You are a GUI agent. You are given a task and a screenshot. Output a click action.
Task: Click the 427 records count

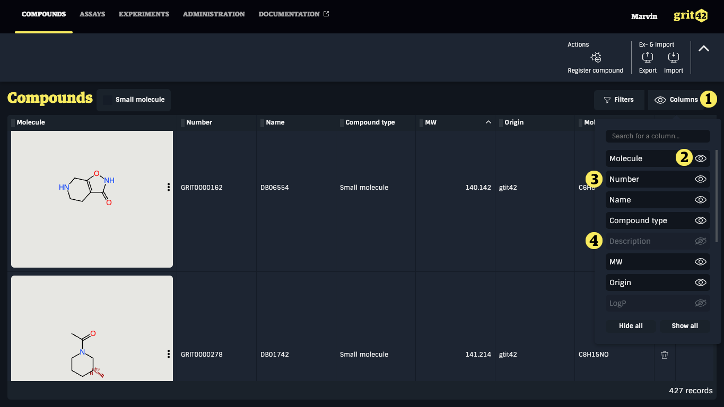691,391
